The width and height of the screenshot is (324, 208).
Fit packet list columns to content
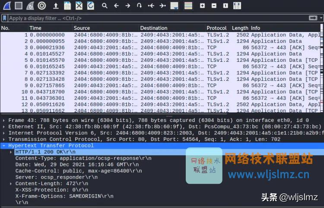pyautogui.click(x=237, y=6)
